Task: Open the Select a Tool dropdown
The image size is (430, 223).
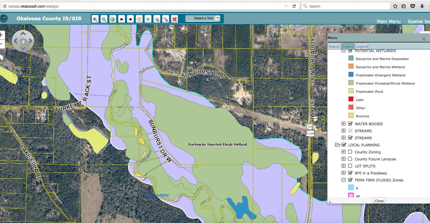Action: pyautogui.click(x=217, y=18)
